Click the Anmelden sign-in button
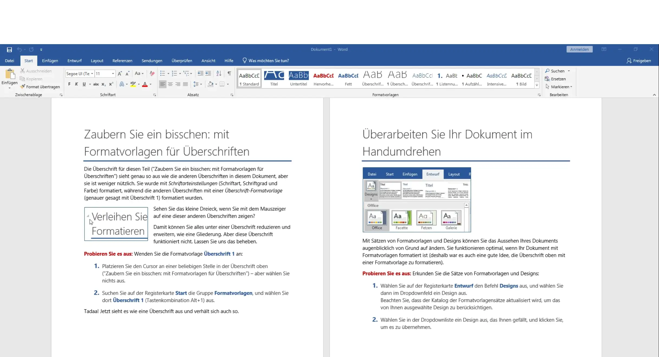The width and height of the screenshot is (659, 357). tap(579, 49)
